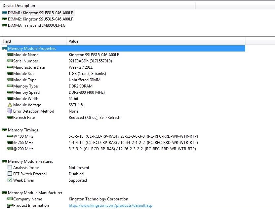Click the Memory Module Features label
The image size is (275, 209).
(30, 161)
